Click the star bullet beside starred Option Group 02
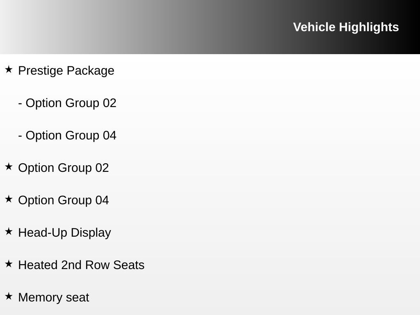The height and width of the screenshot is (315, 420). click(x=9, y=167)
